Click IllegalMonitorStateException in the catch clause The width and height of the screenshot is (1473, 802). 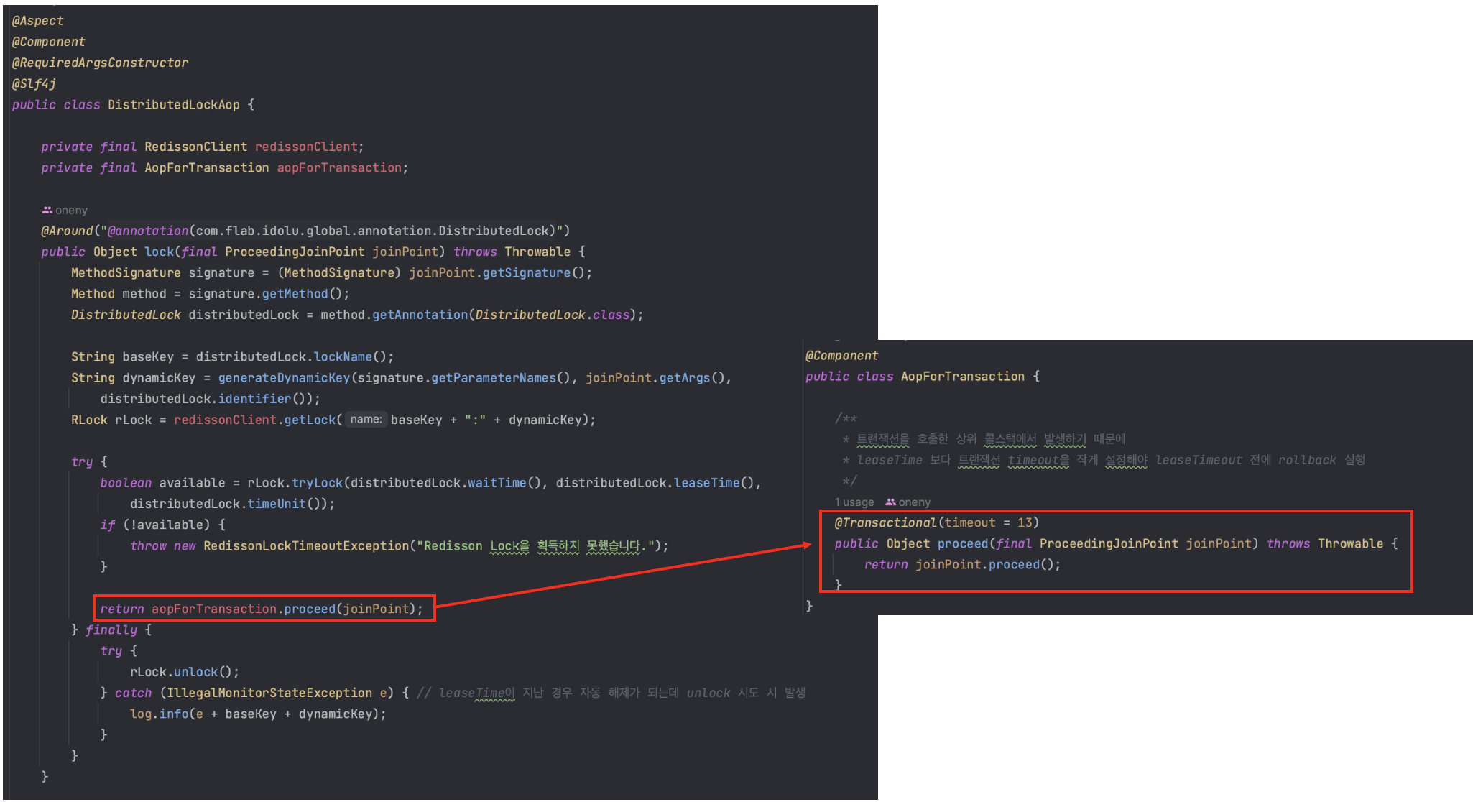[269, 693]
